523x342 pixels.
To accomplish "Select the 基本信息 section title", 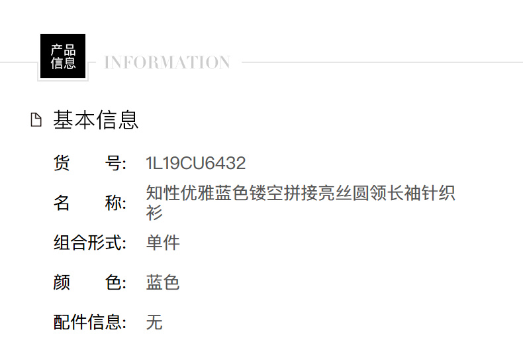I will (96, 120).
